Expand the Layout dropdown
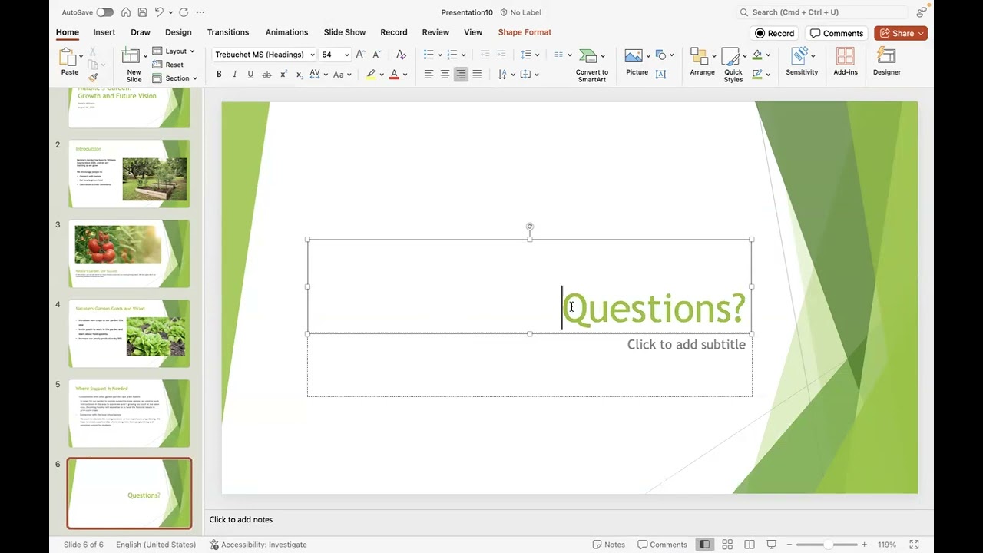 (x=174, y=51)
